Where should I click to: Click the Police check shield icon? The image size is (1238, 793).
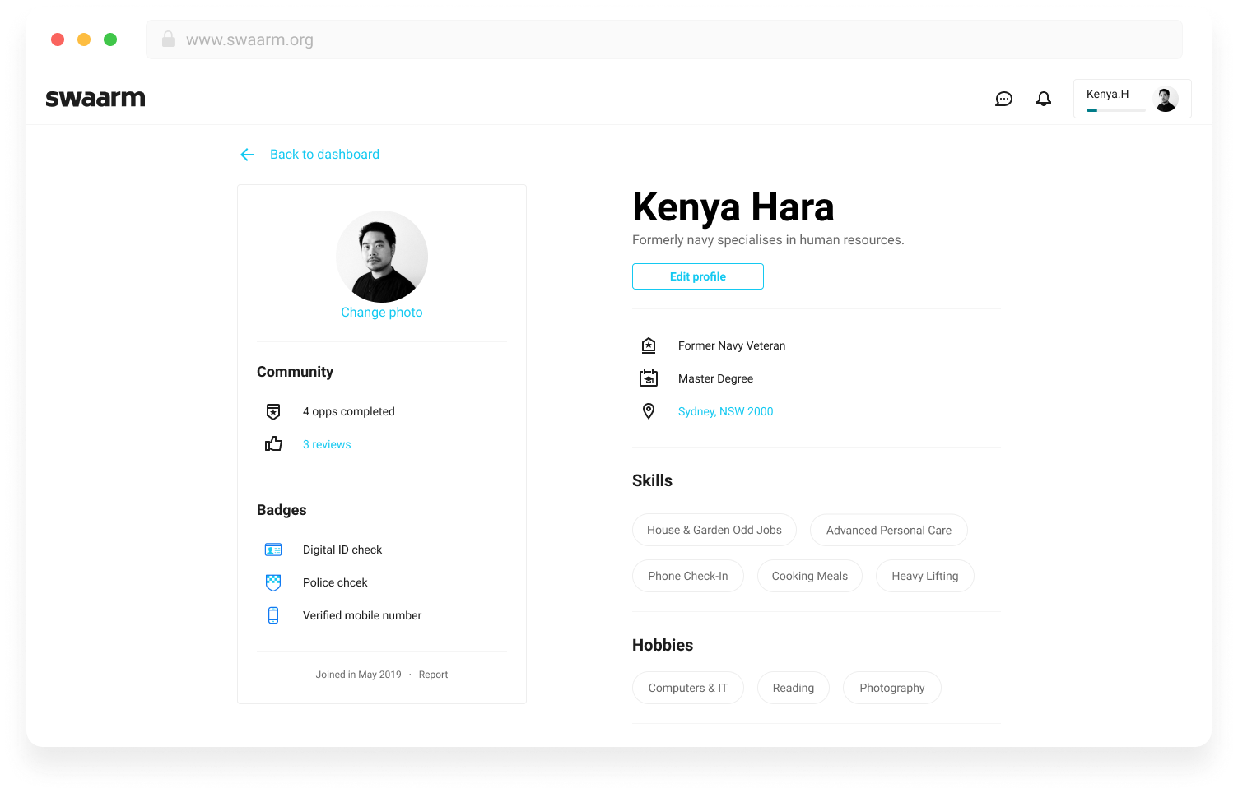272,582
